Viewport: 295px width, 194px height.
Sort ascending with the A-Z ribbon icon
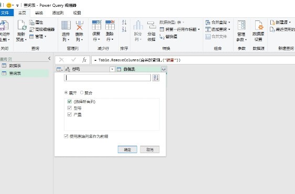124,22
